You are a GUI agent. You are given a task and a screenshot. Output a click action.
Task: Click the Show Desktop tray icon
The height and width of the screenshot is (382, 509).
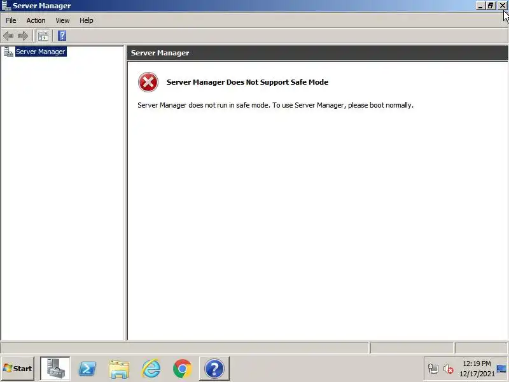click(501, 369)
